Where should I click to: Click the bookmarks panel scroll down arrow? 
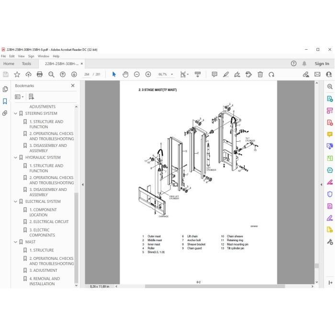[x=76, y=285]
